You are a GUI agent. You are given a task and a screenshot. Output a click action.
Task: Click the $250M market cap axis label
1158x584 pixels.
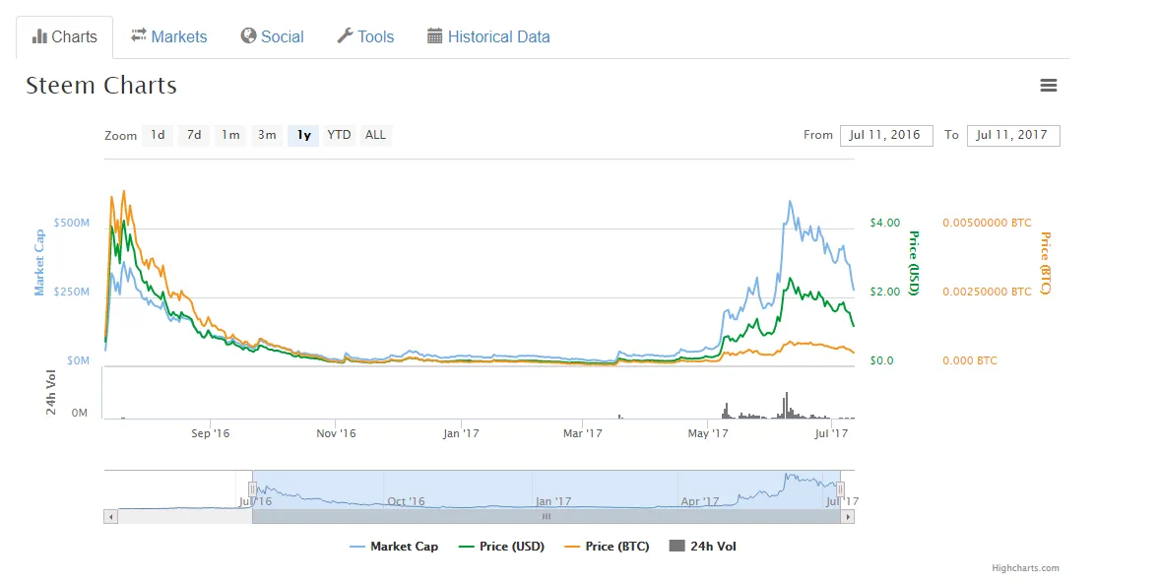click(x=72, y=292)
